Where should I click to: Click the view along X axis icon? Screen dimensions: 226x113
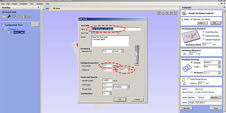[171, 13]
